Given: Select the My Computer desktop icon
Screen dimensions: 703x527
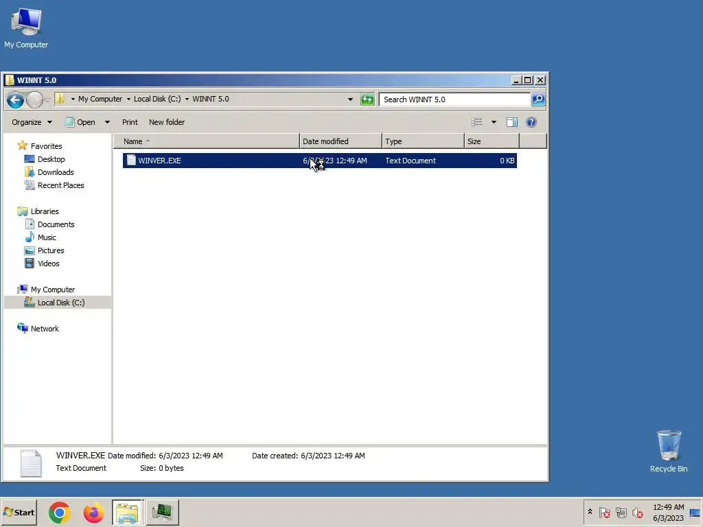Looking at the screenshot, I should click(x=26, y=27).
